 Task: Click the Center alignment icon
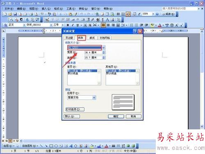tap(108, 25)
